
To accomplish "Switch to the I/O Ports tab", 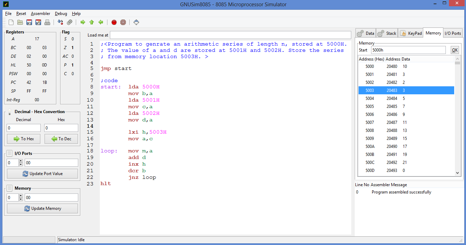I will (453, 33).
